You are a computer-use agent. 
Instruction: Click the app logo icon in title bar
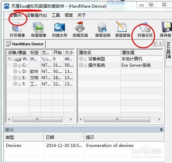pos(7,6)
